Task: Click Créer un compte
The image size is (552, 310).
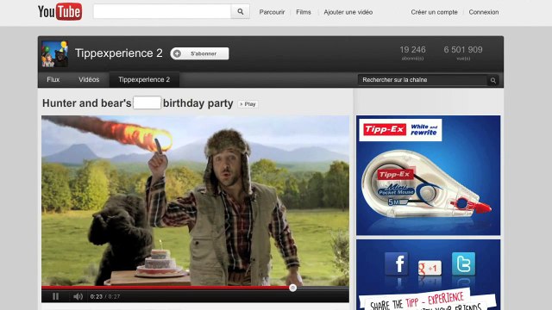Action: (x=434, y=12)
